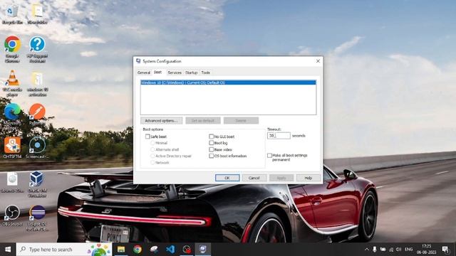Click Cancel in System Configuration

point(254,178)
